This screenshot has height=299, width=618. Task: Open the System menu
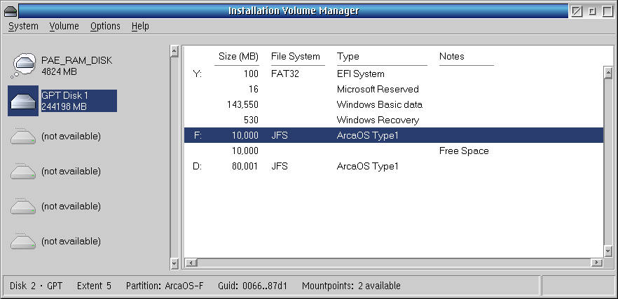[x=23, y=27]
